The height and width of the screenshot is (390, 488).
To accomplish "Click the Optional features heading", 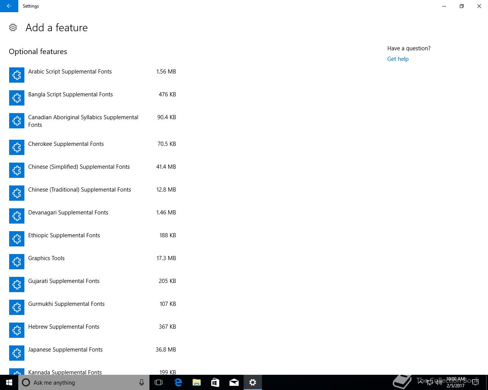I will (x=38, y=51).
